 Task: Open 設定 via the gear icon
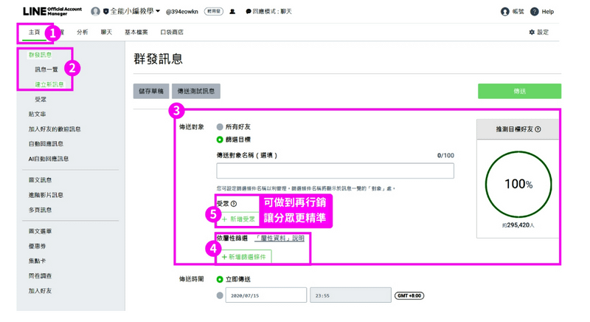click(x=532, y=32)
